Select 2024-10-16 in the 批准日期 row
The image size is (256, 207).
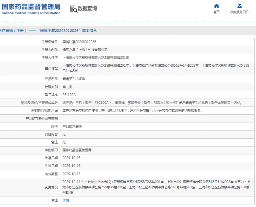71,158
